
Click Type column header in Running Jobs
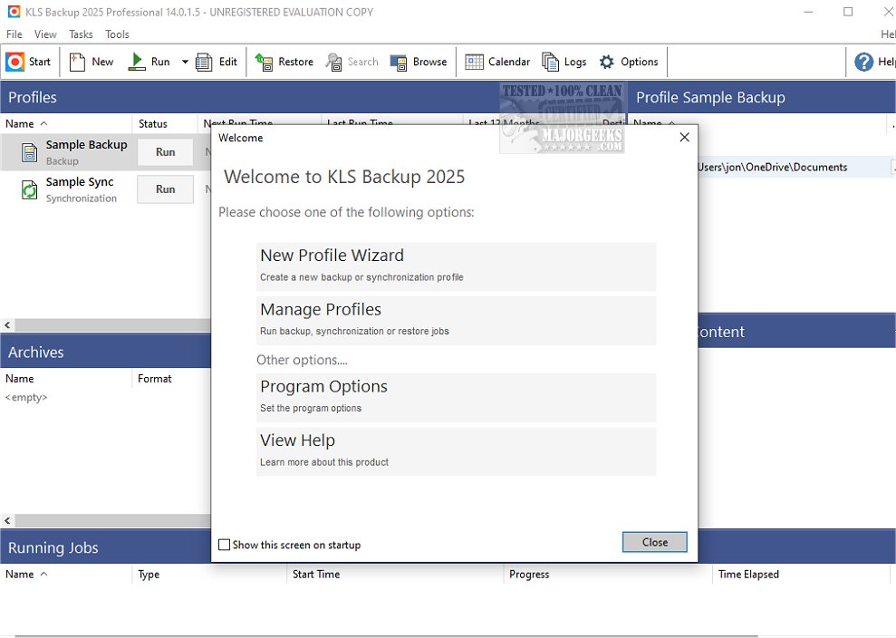209,574
